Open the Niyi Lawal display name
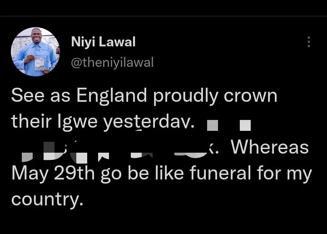This screenshot has height=234, width=327. click(103, 42)
